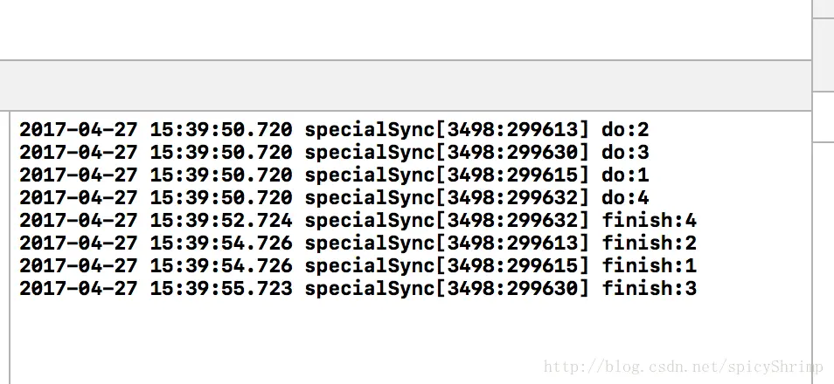This screenshot has width=834, height=384.
Task: Click the 15:39:55.723 timestamp
Action: [x=221, y=289]
